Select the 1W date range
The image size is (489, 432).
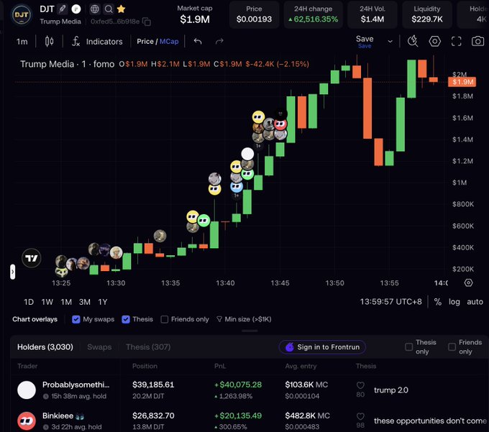click(47, 302)
